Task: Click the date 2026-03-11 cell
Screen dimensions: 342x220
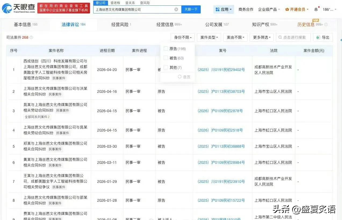Action: pyautogui.click(x=107, y=162)
